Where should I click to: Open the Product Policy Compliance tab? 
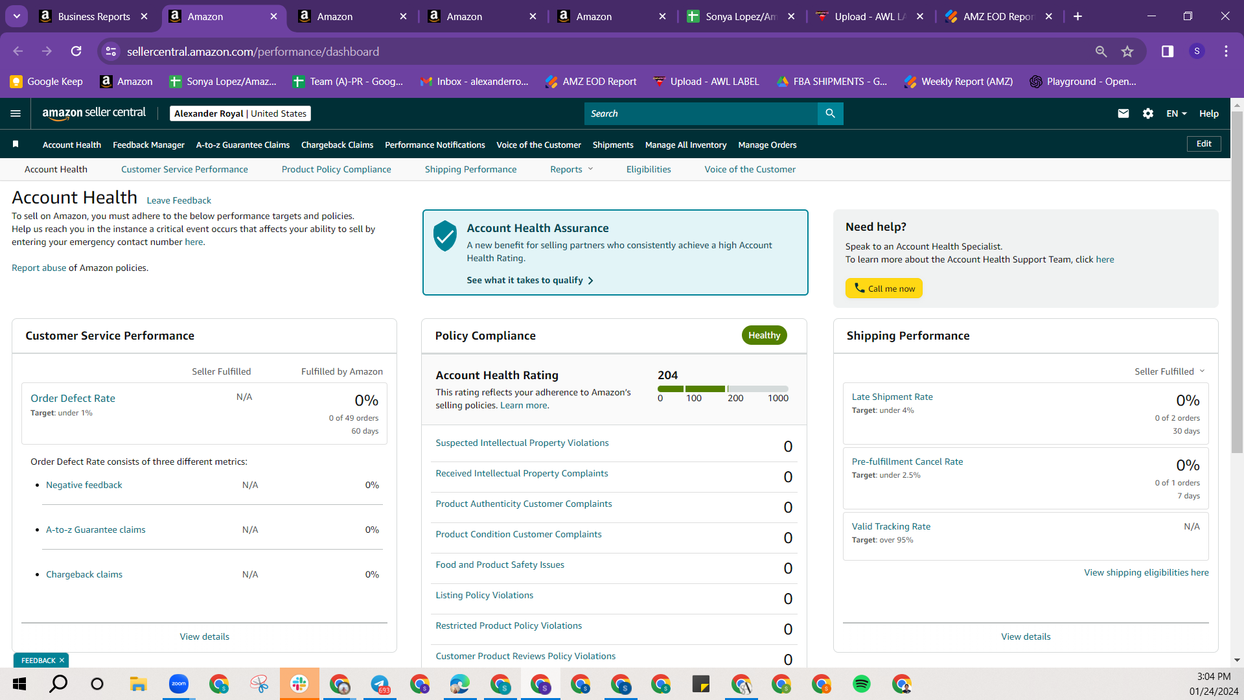tap(336, 169)
